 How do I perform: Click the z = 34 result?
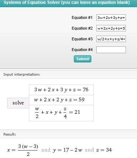[x=104, y=150]
